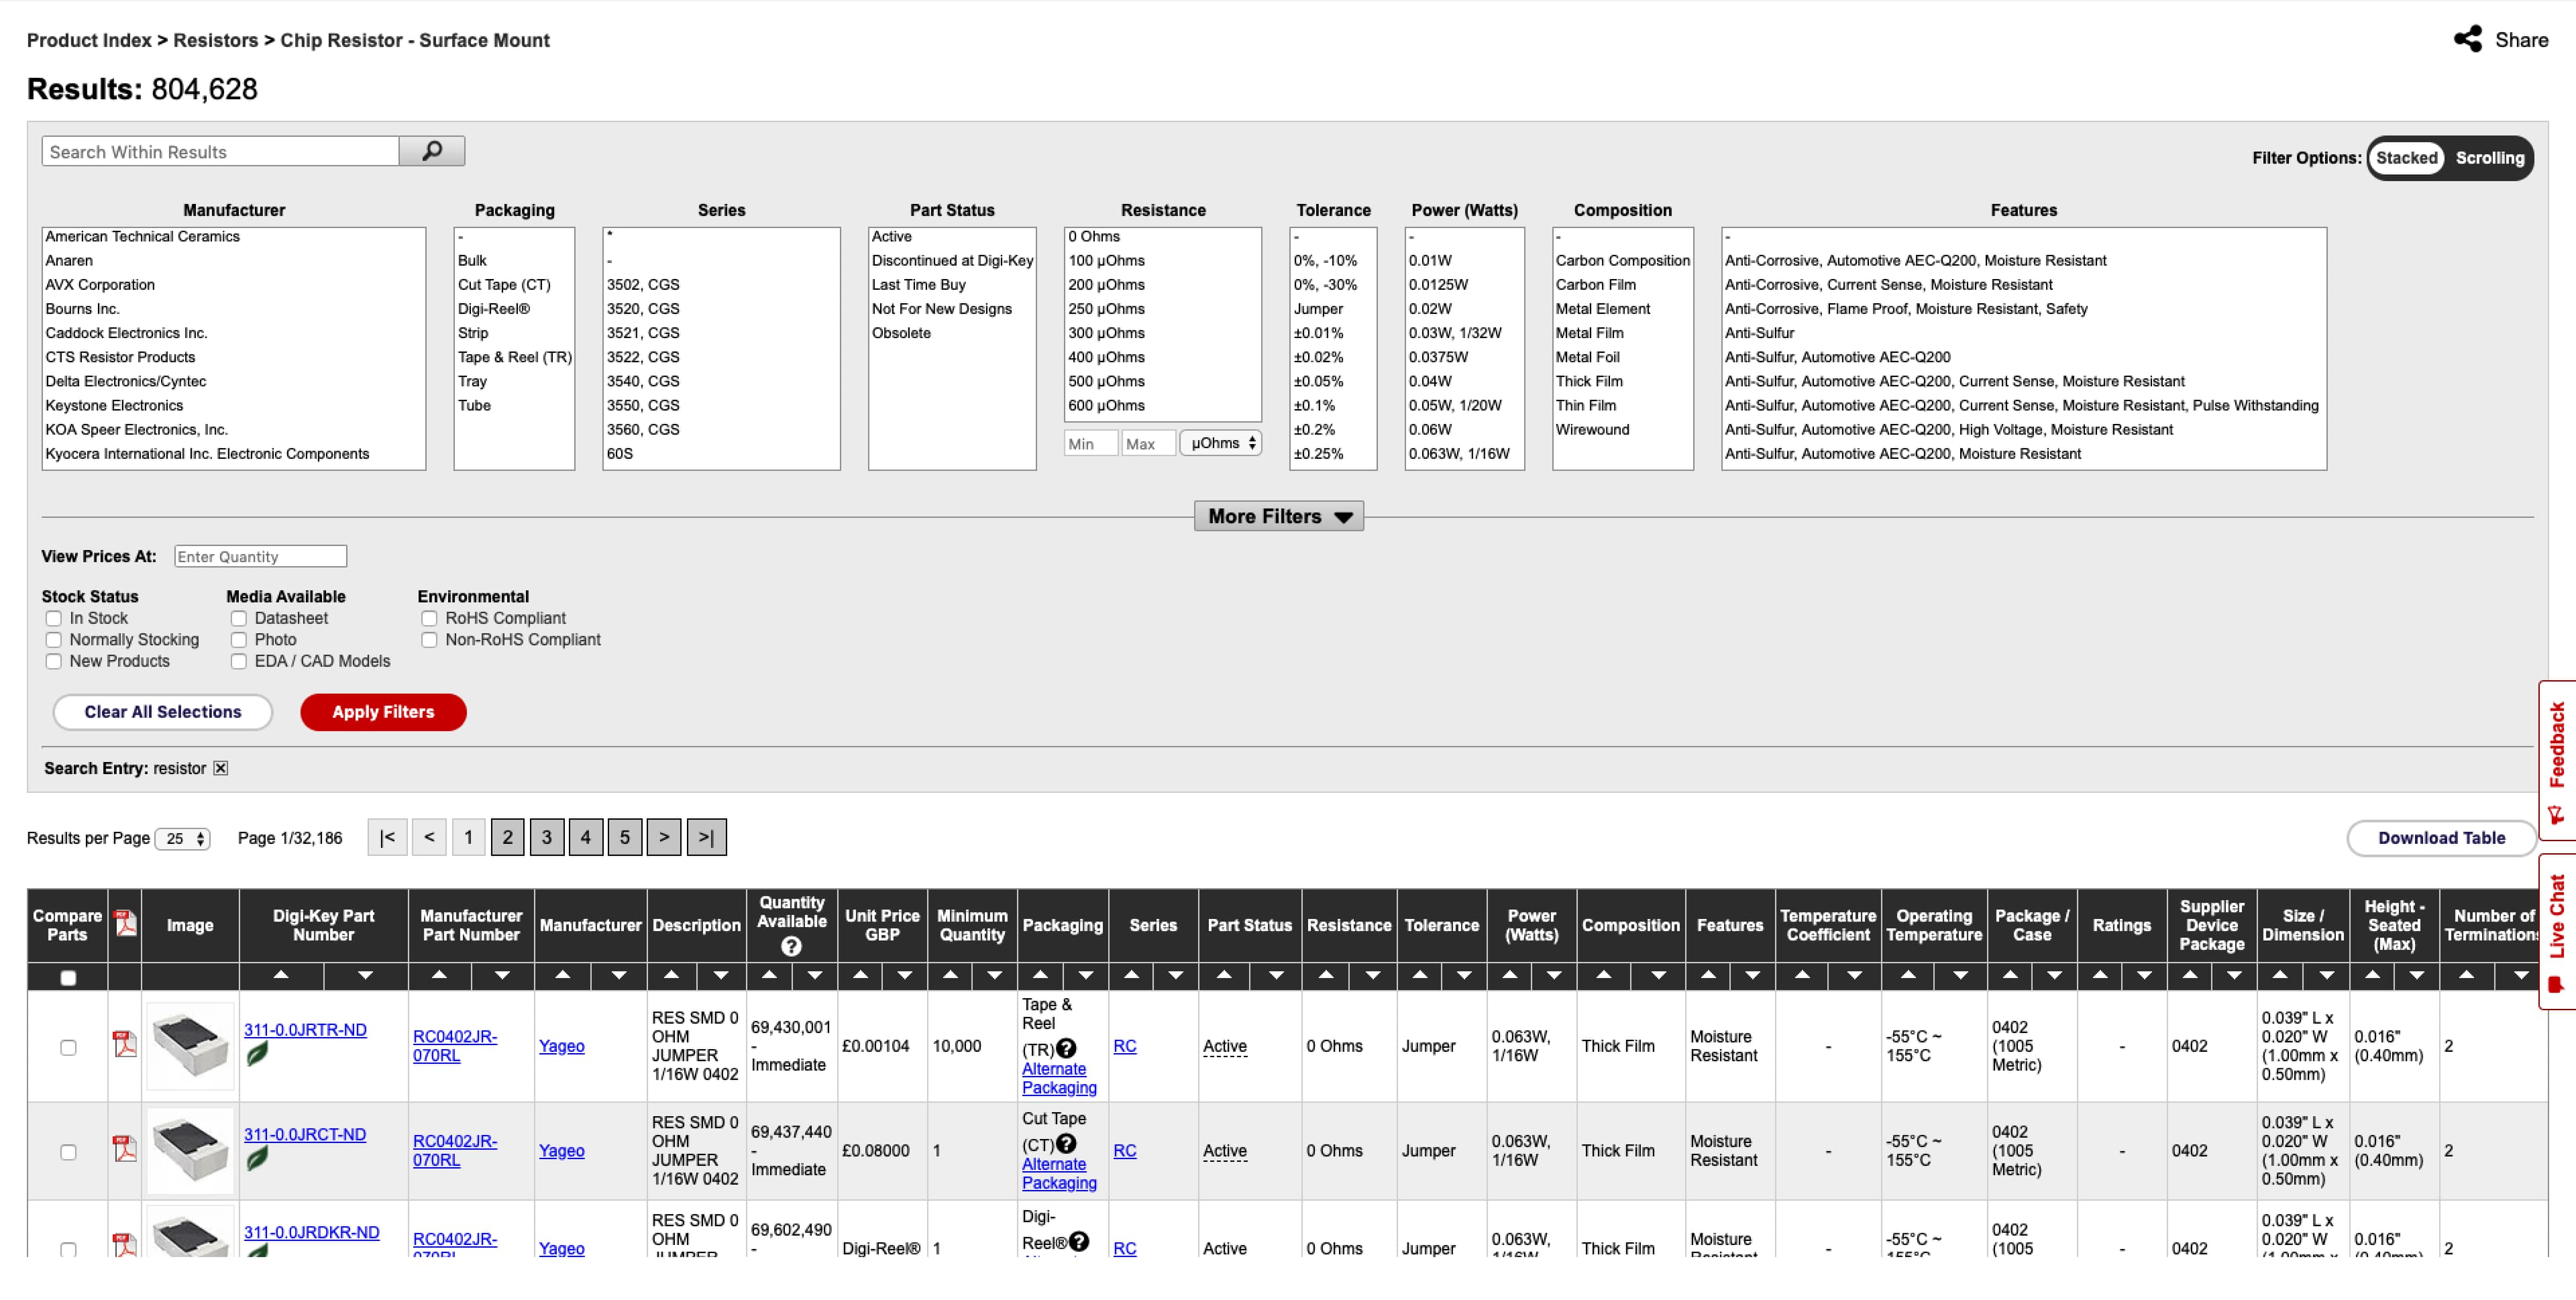The image size is (2576, 1300).
Task: Switch filter options to Scrolling
Action: pyautogui.click(x=2489, y=158)
